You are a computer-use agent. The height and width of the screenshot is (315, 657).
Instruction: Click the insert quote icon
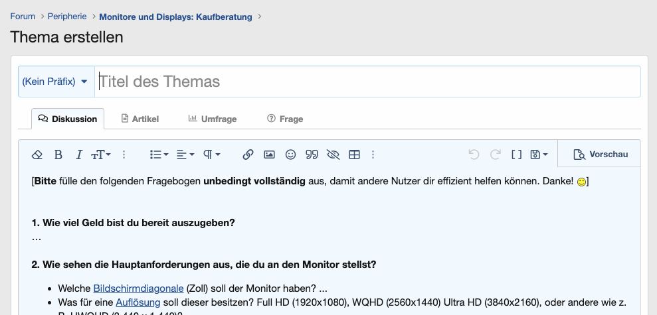(312, 155)
